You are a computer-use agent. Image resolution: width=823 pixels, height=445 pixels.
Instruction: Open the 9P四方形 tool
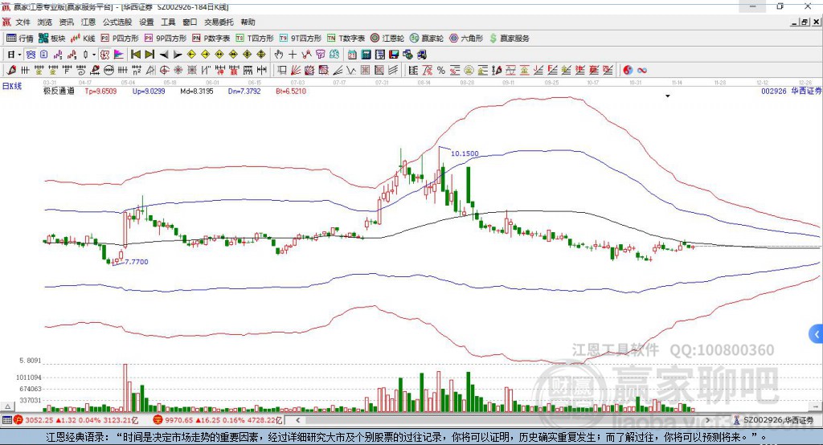pos(166,39)
